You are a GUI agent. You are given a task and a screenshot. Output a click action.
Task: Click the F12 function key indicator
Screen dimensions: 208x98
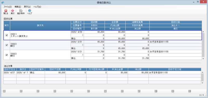(x=190, y=91)
